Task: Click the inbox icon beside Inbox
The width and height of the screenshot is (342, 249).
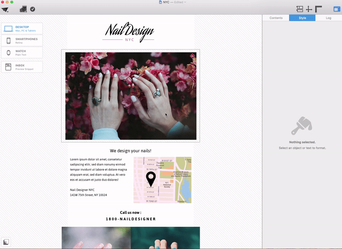Action: (8, 67)
